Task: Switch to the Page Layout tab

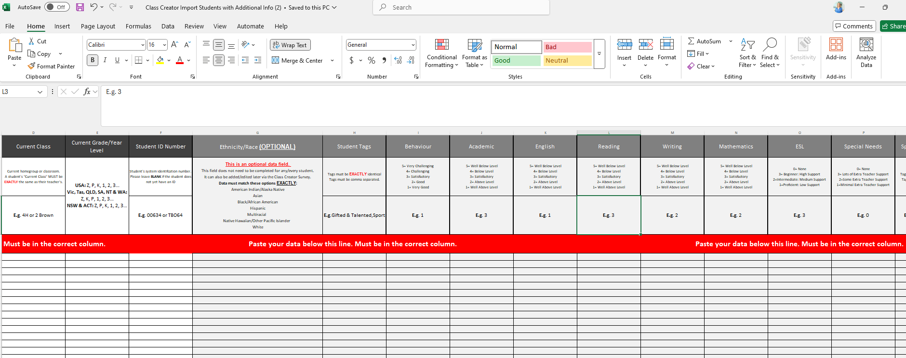Action: pyautogui.click(x=98, y=26)
